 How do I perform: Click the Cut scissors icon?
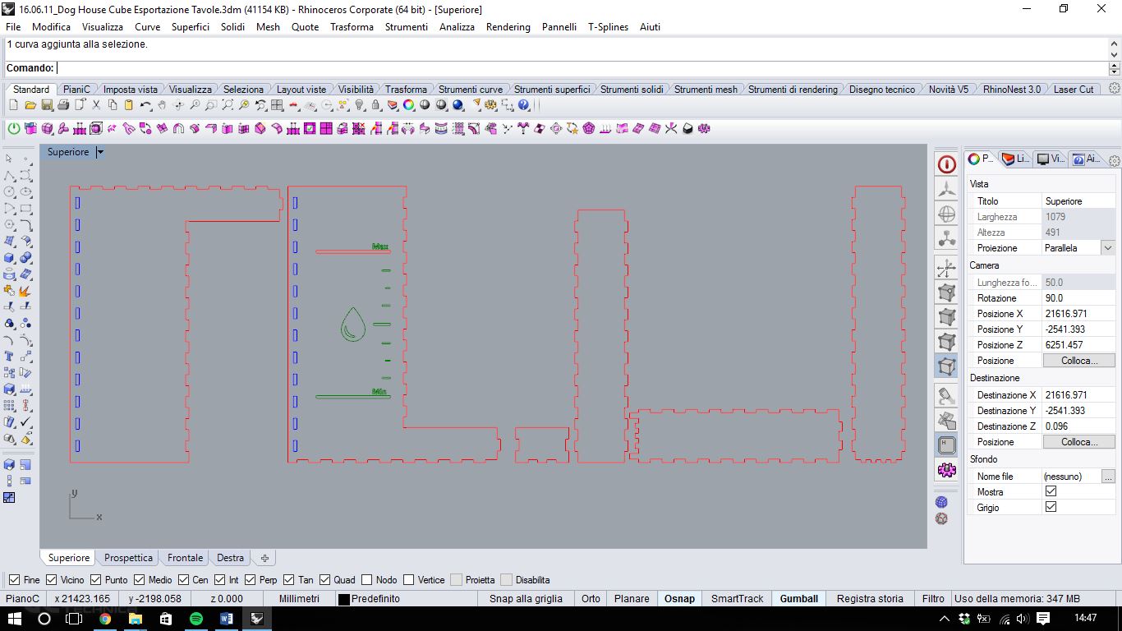click(x=96, y=105)
